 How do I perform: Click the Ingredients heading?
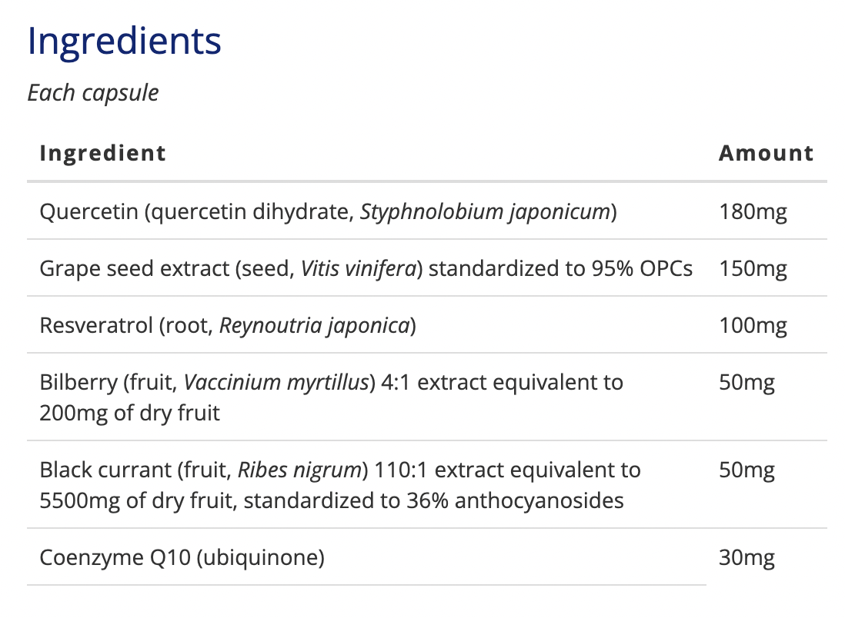pos(125,41)
